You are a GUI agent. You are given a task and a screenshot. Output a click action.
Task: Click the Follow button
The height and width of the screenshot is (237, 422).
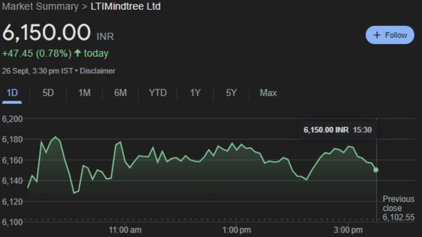tap(390, 35)
